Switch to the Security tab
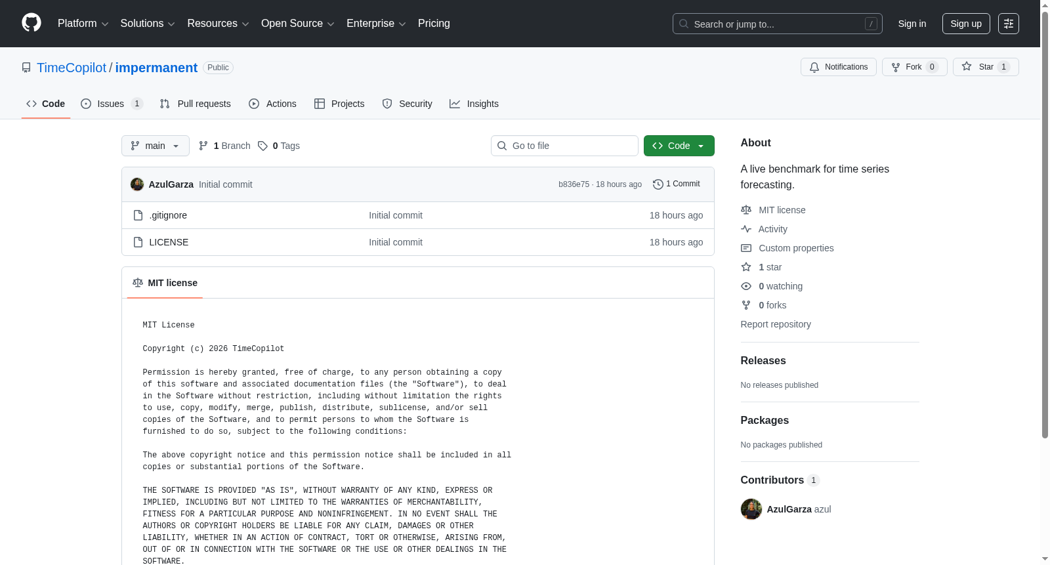 [x=408, y=104]
